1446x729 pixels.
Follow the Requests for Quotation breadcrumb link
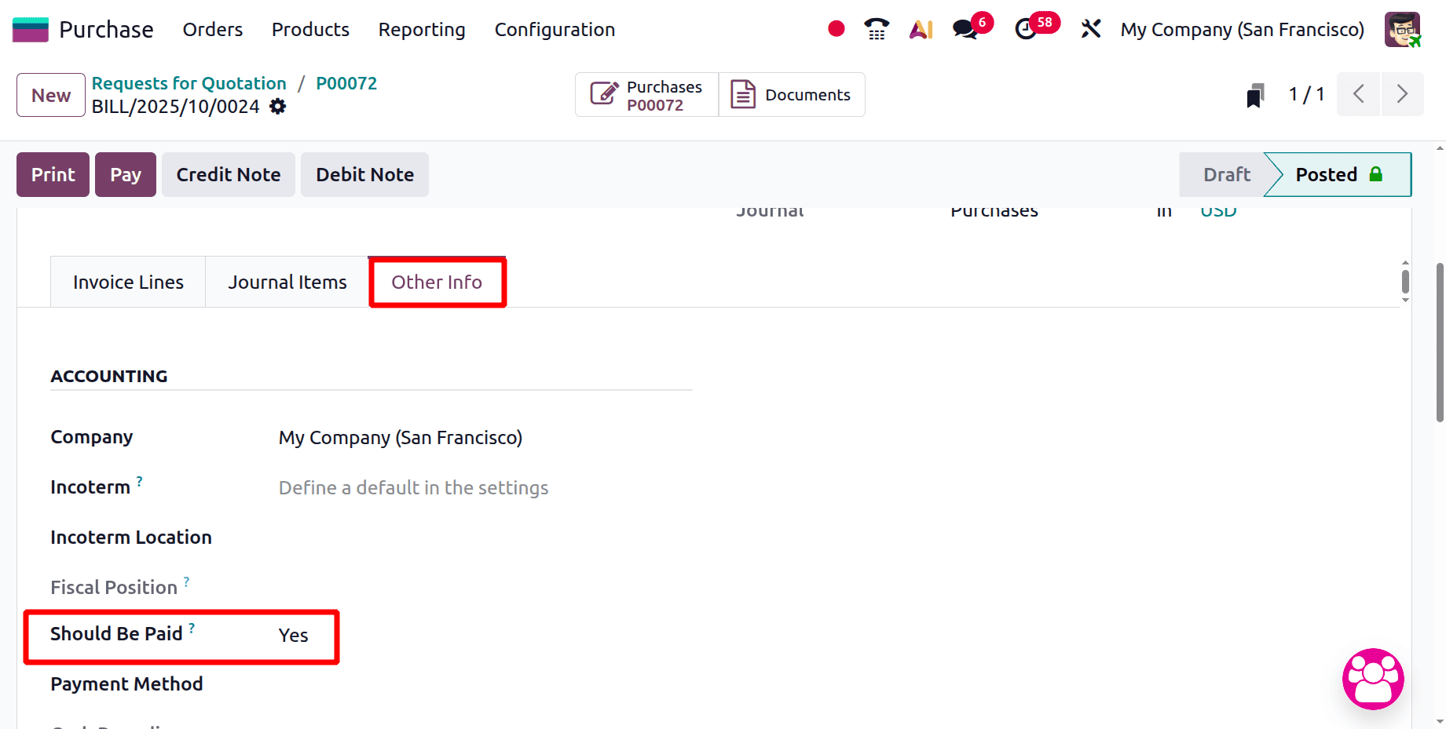pos(189,82)
